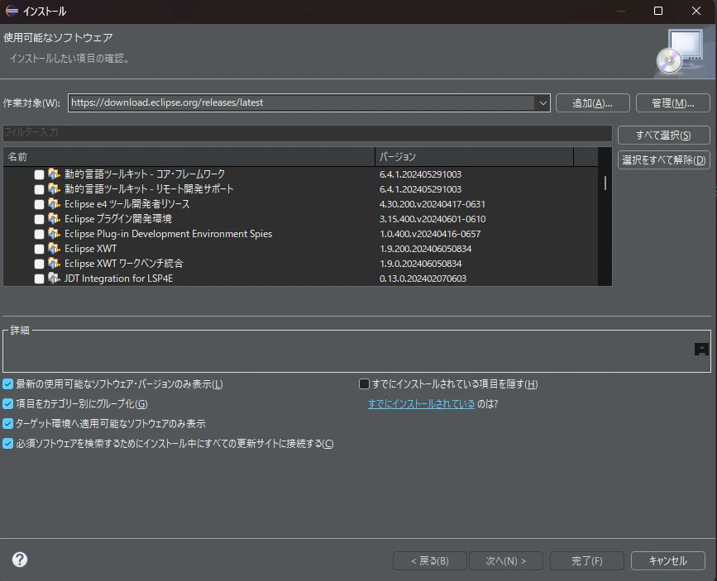Click the キャンセル button
Image resolution: width=717 pixels, height=581 pixels.
pyautogui.click(x=668, y=561)
